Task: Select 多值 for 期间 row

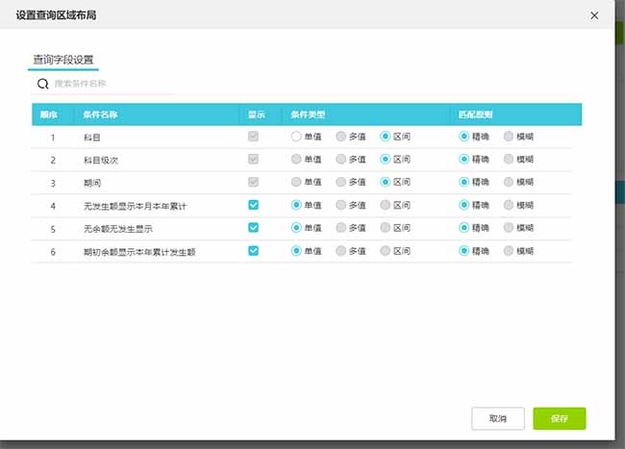Action: pyautogui.click(x=340, y=182)
